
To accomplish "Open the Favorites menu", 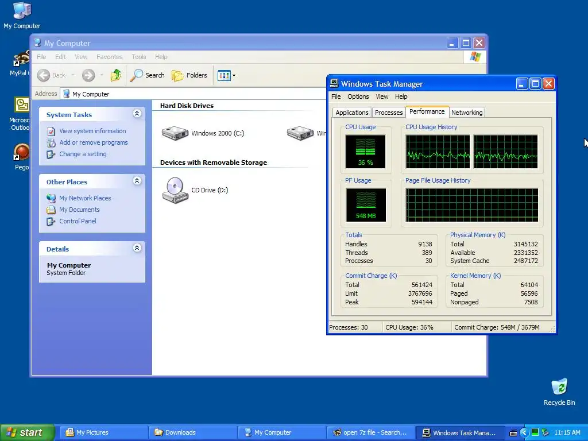I will 110,57.
